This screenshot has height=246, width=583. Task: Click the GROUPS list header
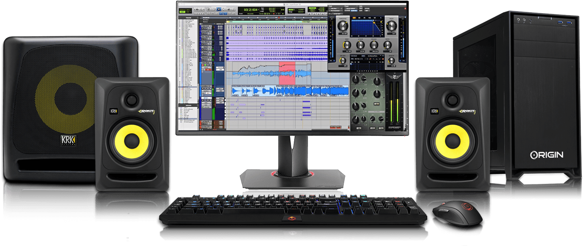click(188, 106)
